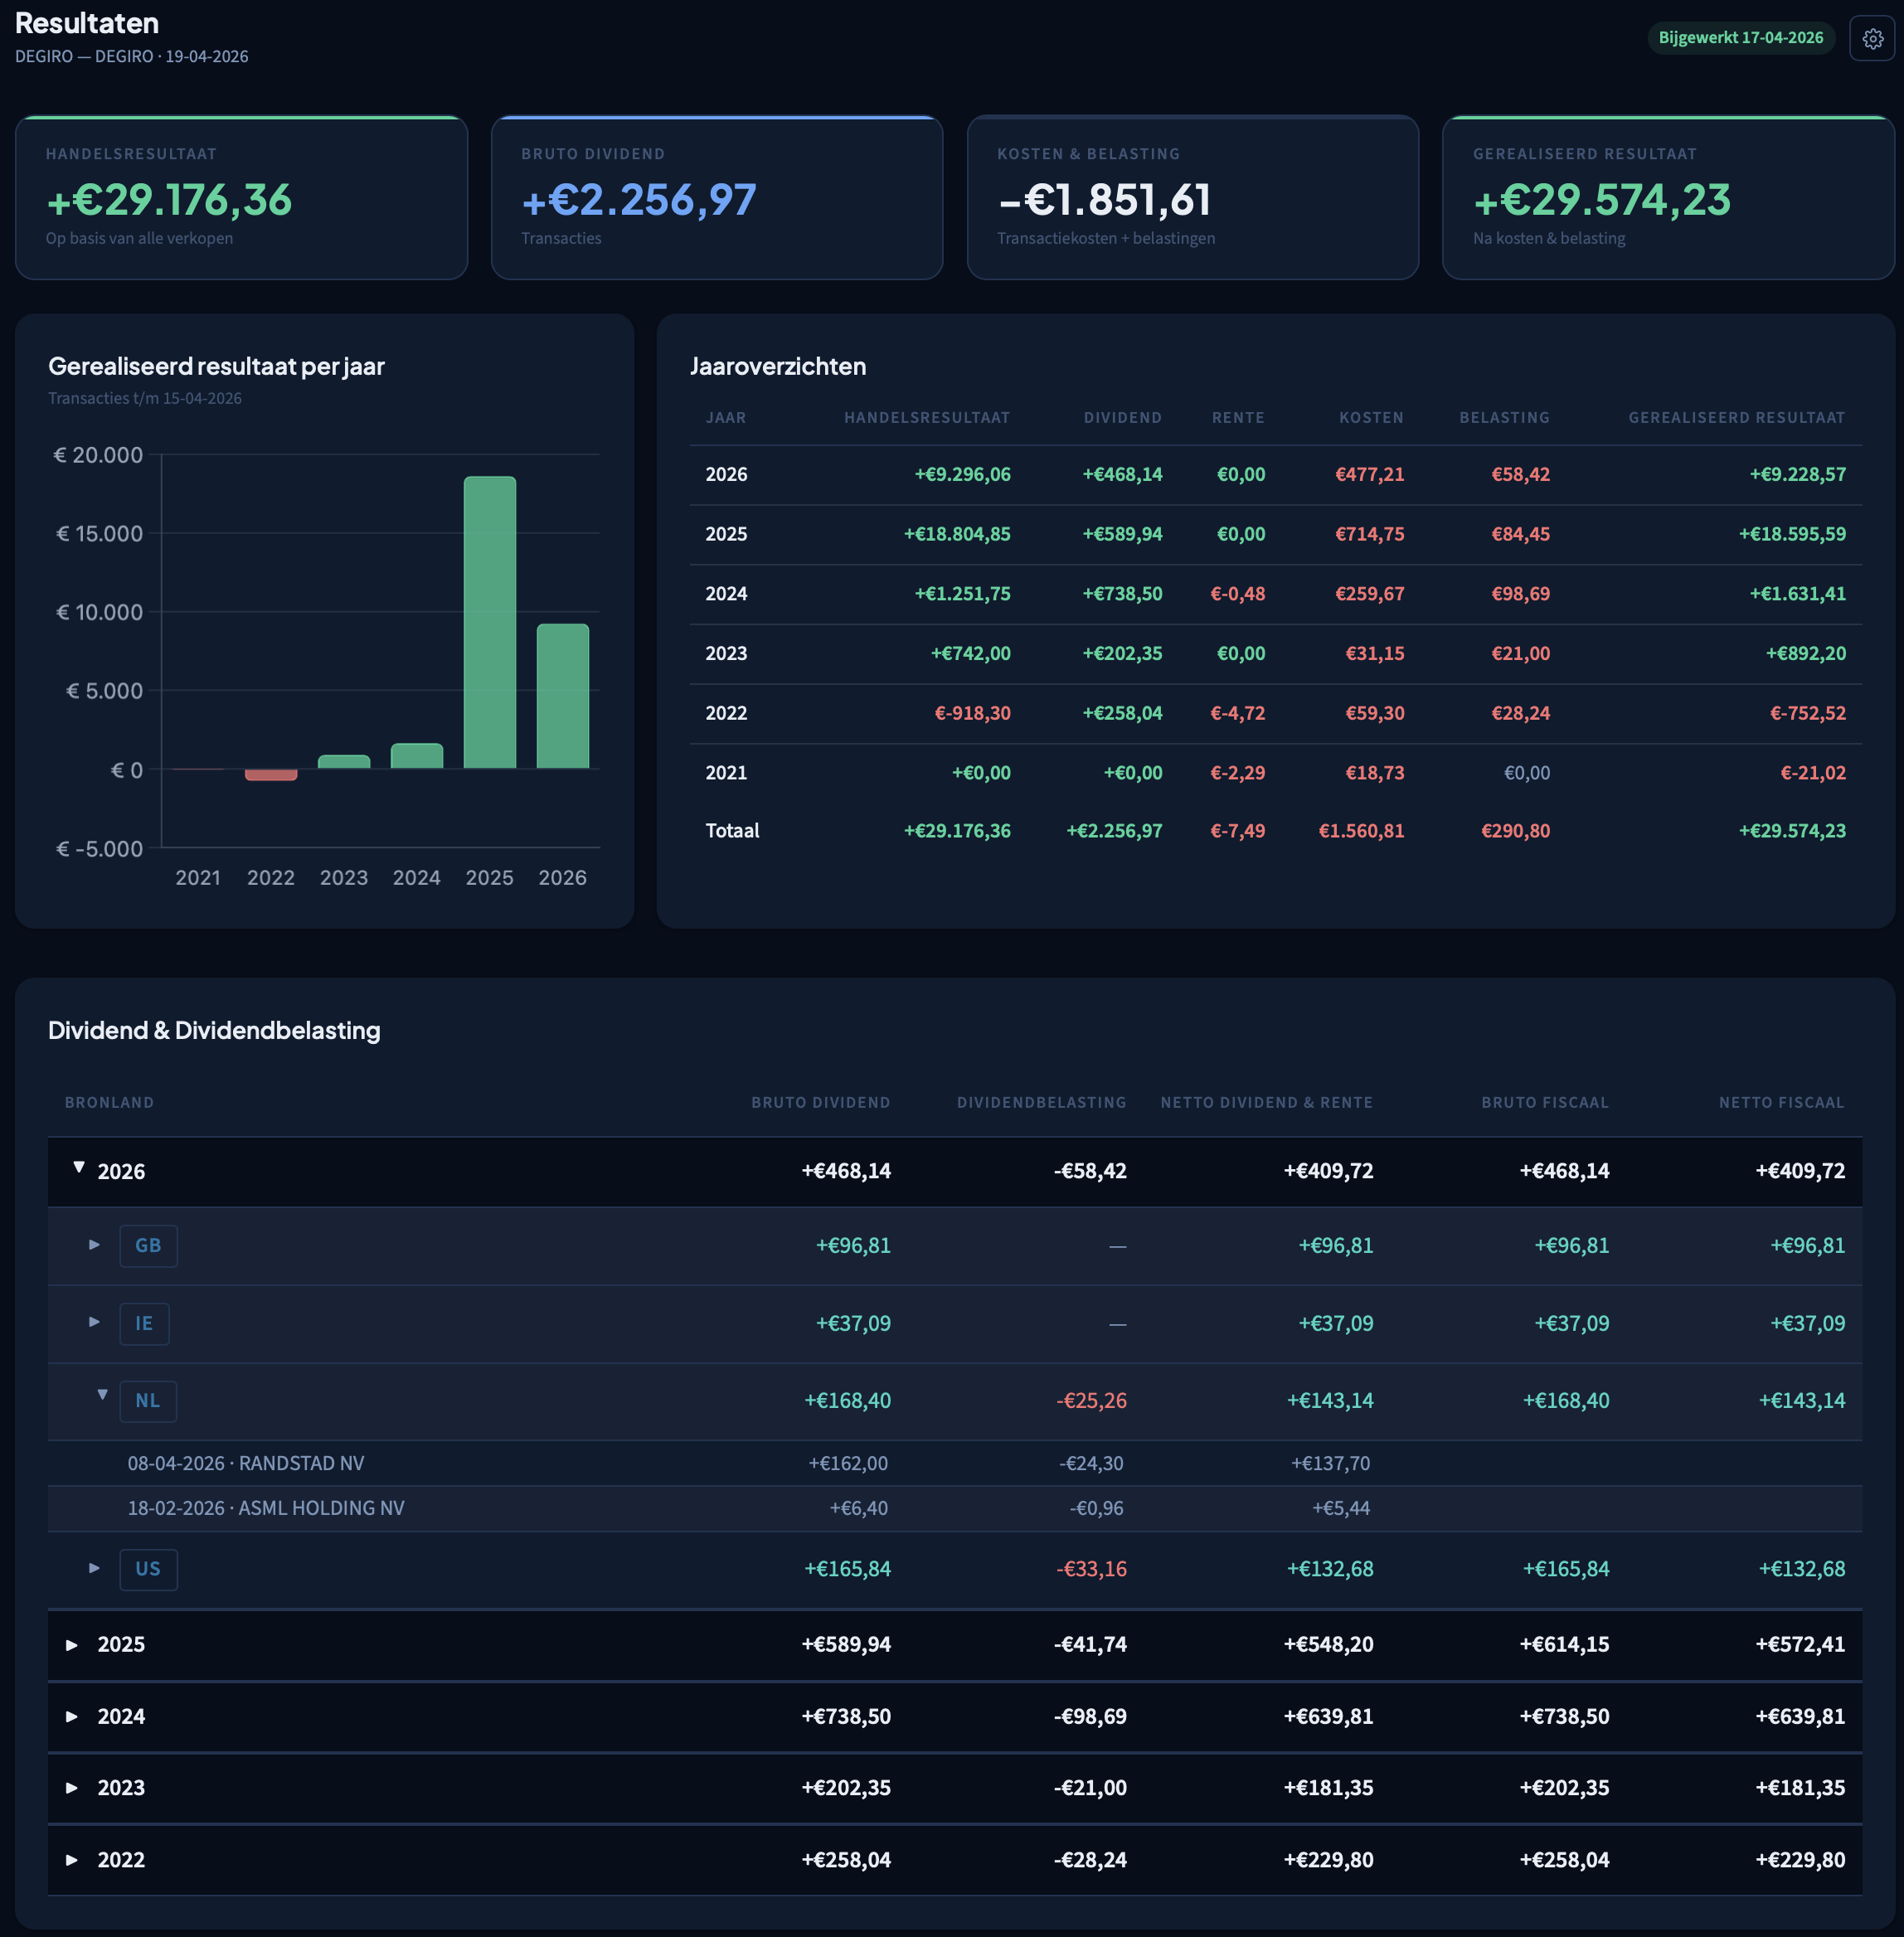Screen dimensions: 1904x1937
Task: Click the GB country badge icon
Action: coord(148,1245)
